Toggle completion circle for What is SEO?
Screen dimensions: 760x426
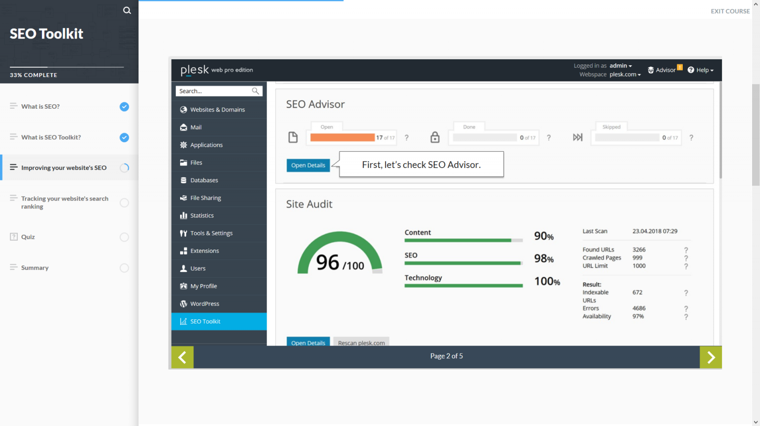coord(124,107)
